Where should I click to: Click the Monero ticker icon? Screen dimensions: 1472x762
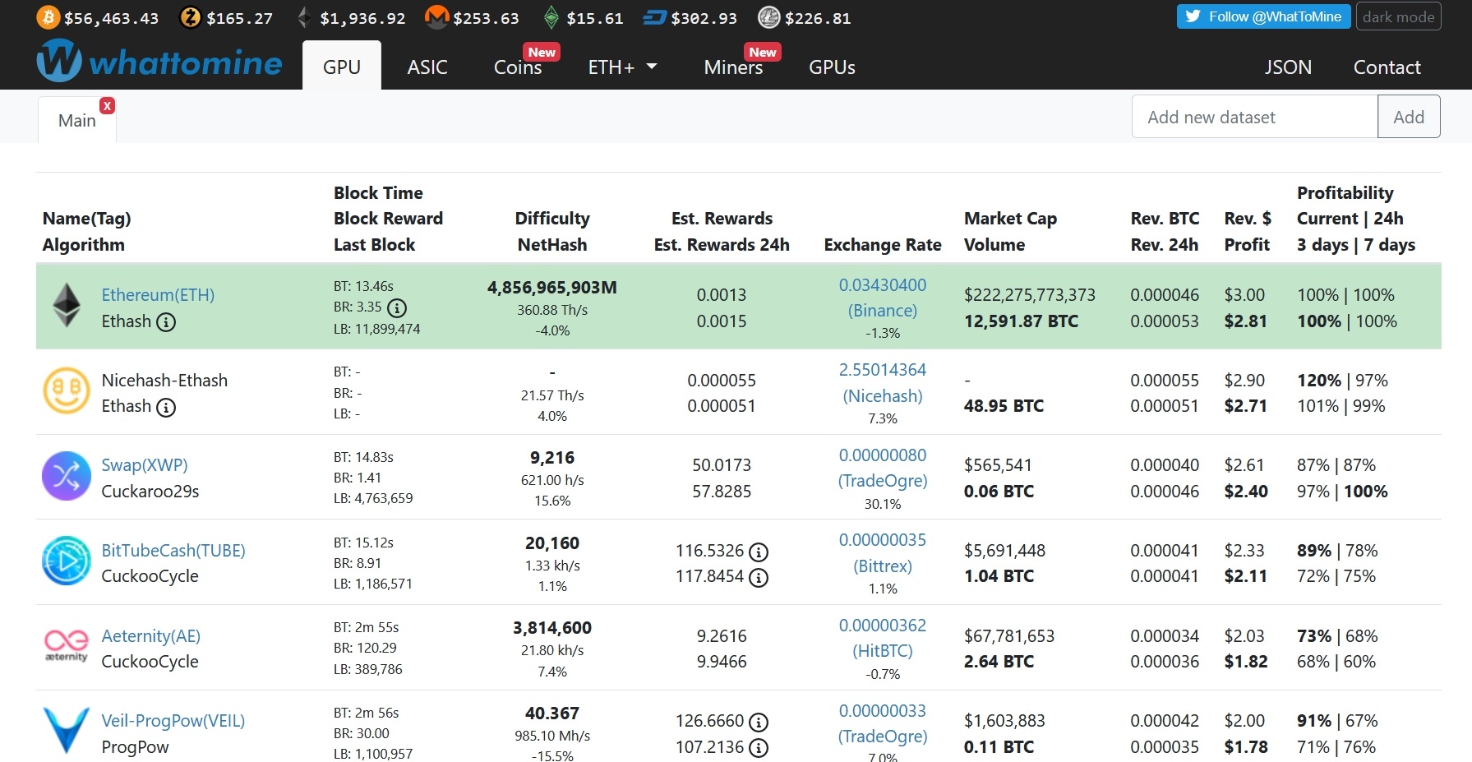[x=436, y=17]
